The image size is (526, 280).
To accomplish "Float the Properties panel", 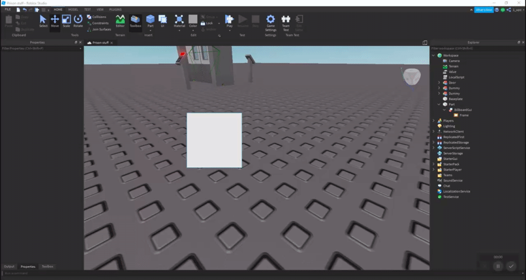I will [76, 42].
